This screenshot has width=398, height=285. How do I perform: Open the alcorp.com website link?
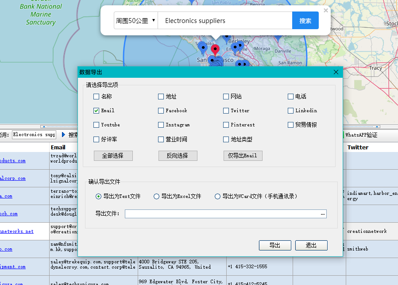13,179
